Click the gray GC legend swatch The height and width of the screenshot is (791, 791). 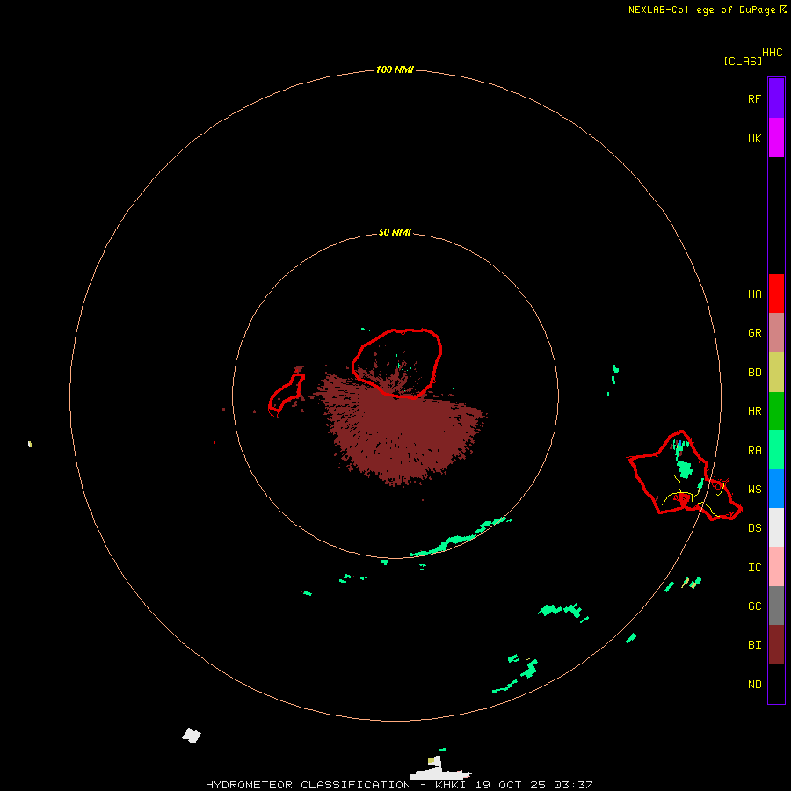(x=776, y=606)
